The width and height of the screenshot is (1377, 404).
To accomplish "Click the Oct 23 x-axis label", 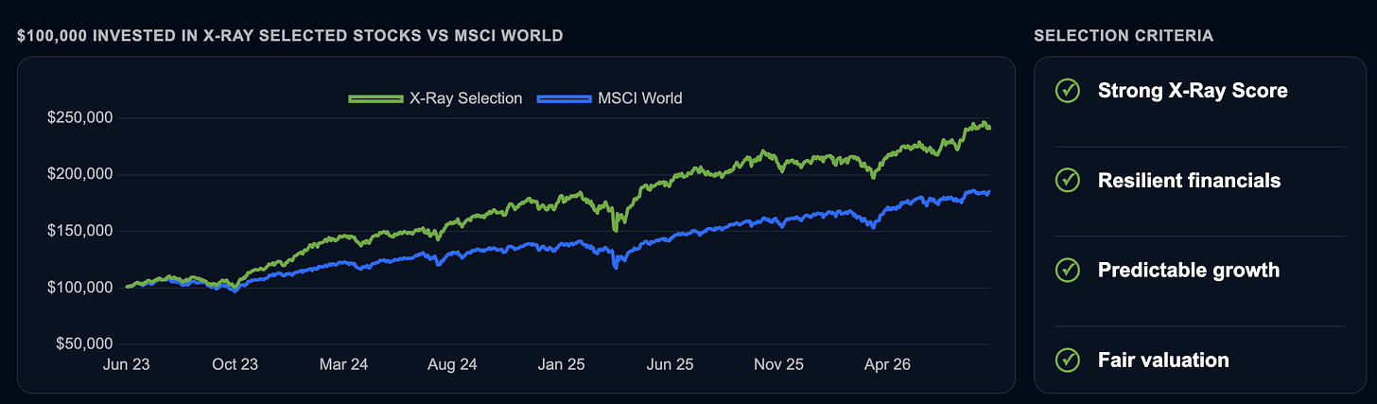I will (235, 364).
